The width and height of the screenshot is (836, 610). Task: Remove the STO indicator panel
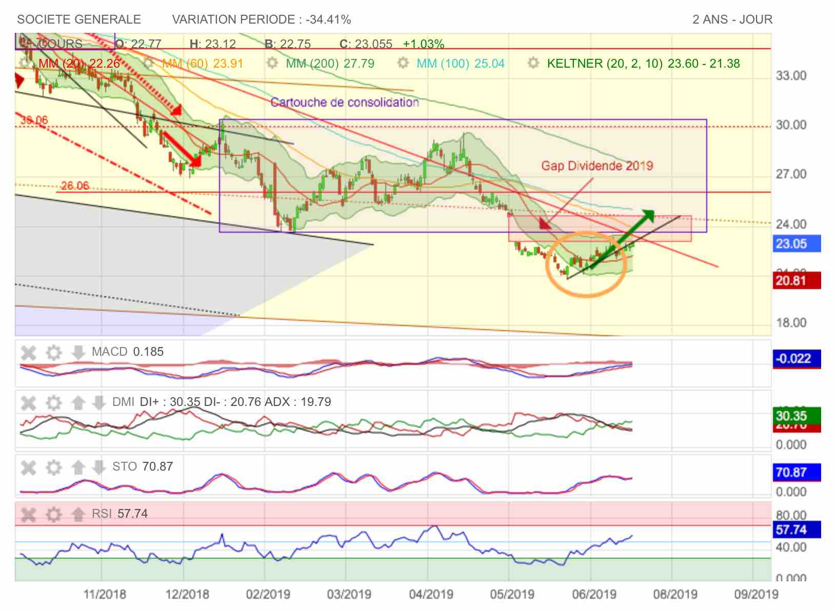click(x=29, y=467)
